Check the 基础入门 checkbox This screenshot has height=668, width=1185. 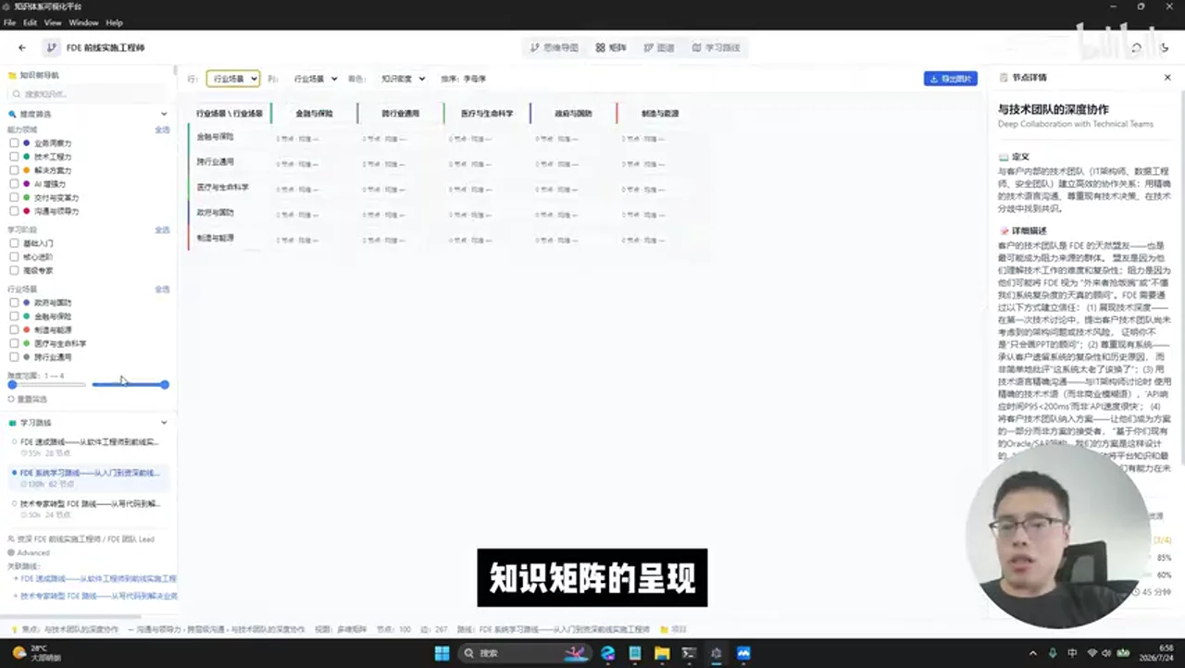pyautogui.click(x=14, y=243)
